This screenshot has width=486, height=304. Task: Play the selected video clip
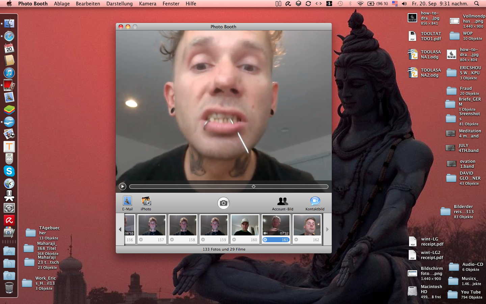(123, 186)
